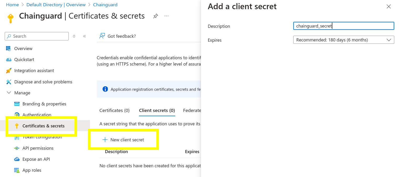The image size is (399, 177).
Task: Pin the Certificates & secrets page
Action: (156, 16)
